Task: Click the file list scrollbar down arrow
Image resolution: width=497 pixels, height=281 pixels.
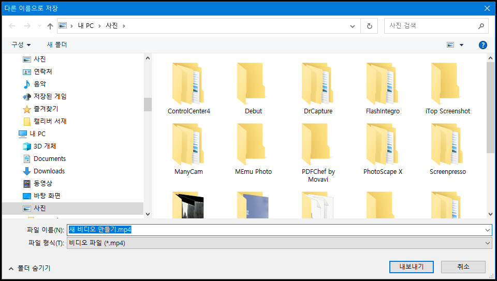Action: (490, 214)
